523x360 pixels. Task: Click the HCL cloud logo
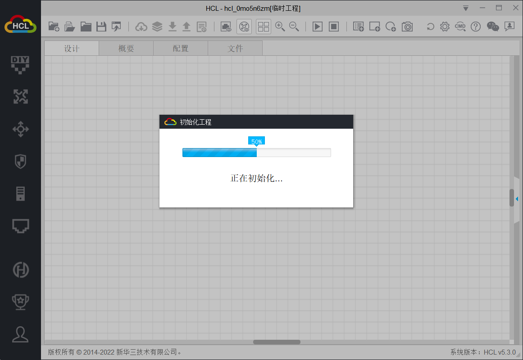tap(20, 24)
